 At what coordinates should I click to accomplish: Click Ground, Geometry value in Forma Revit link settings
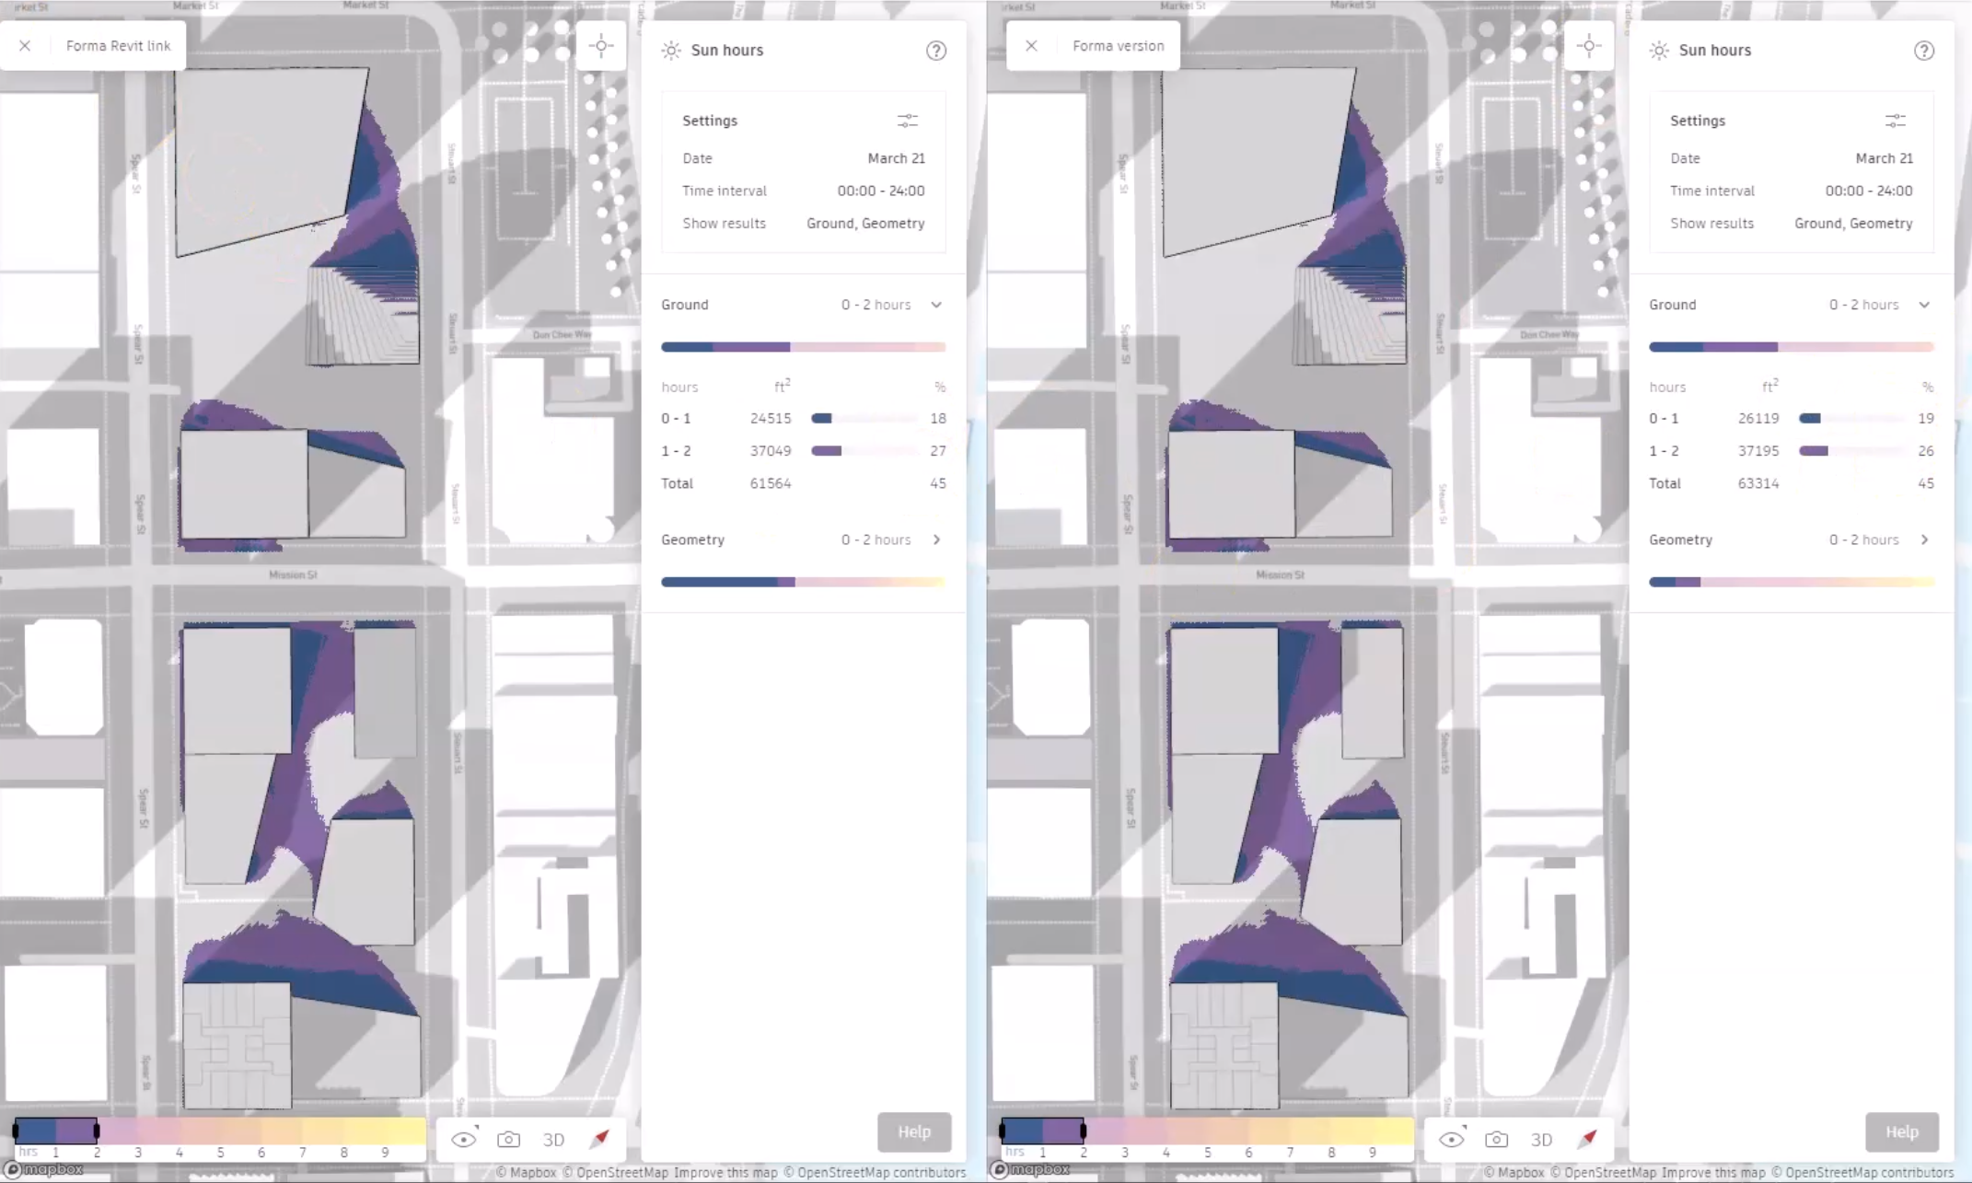(865, 224)
